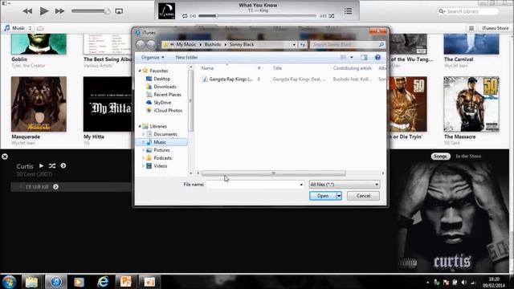
Task: Open the All files type dropdown
Action: [345, 185]
